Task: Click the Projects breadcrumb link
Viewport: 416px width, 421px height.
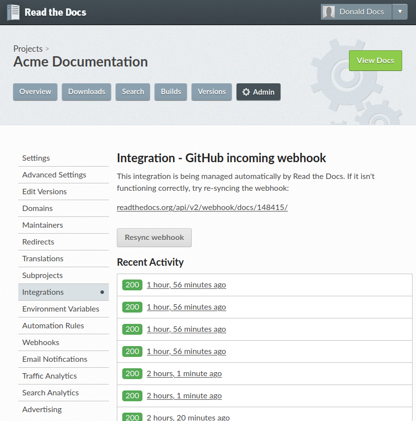Action: (x=27, y=49)
